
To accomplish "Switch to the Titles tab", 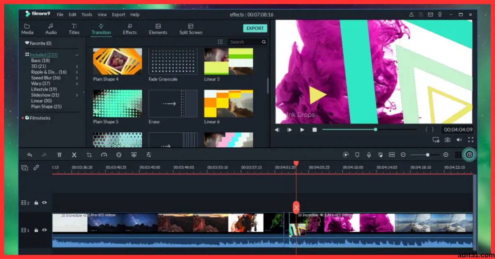I will click(x=74, y=29).
